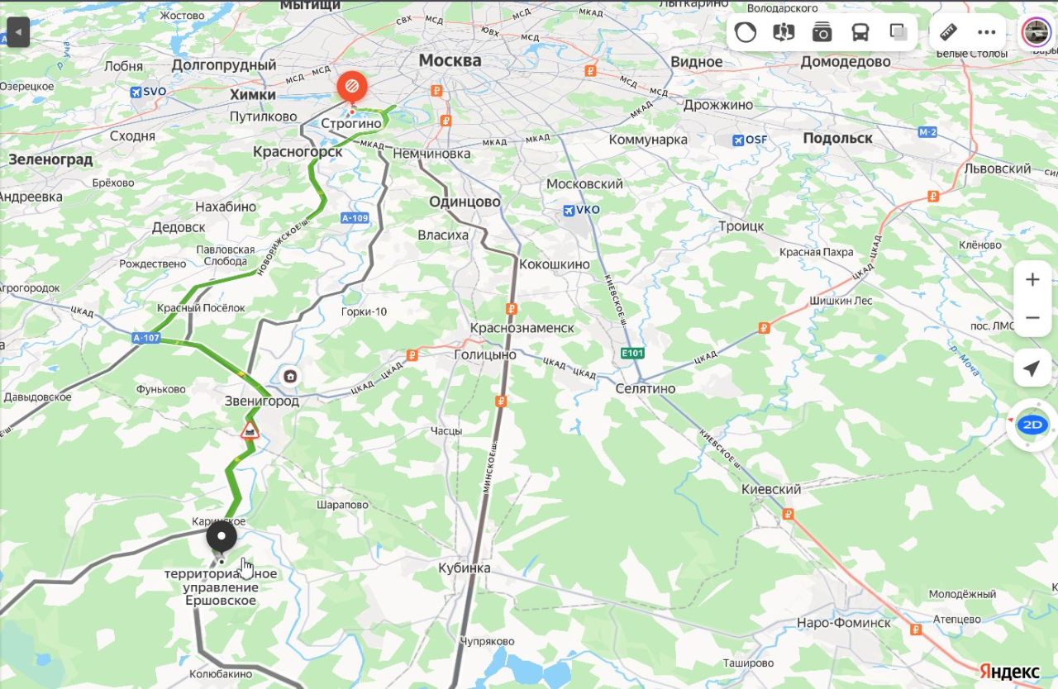
Task: Locate me with the arrow button
Action: tap(1032, 368)
